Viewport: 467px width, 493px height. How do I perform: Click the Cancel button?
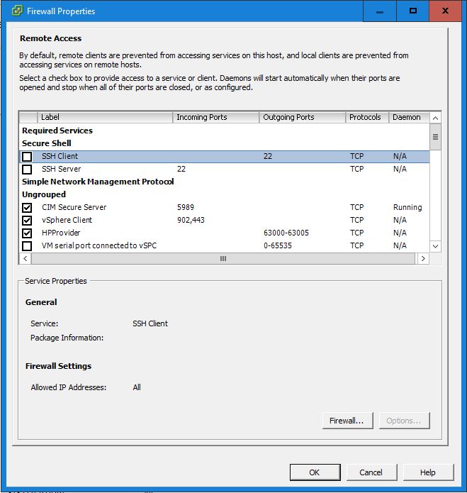(x=372, y=472)
